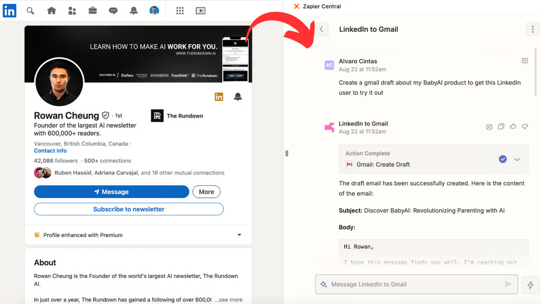Click the LinkedIn search magnifier icon
The image size is (541, 304).
coord(30,11)
